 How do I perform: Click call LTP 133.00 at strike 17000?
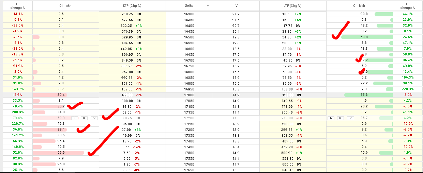128,95
